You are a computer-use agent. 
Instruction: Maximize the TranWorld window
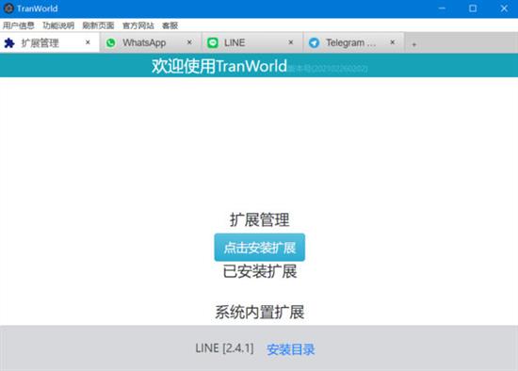point(473,8)
